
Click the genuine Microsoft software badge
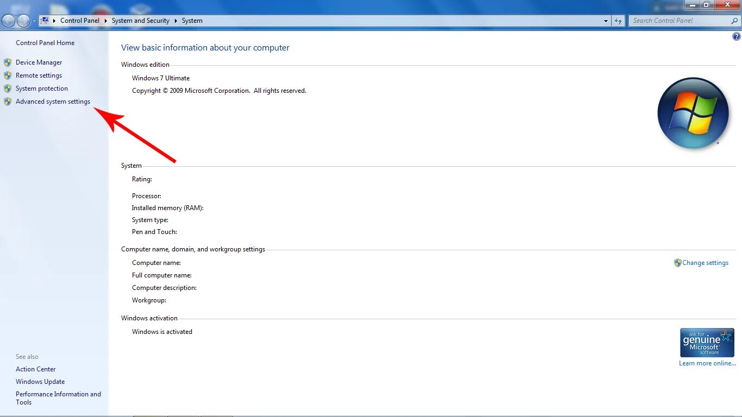[x=707, y=343]
